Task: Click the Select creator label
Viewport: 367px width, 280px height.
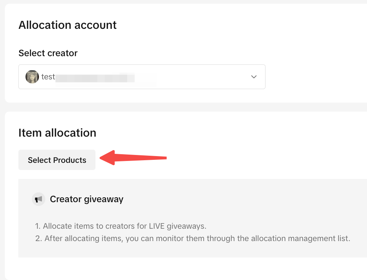Action: (x=48, y=53)
